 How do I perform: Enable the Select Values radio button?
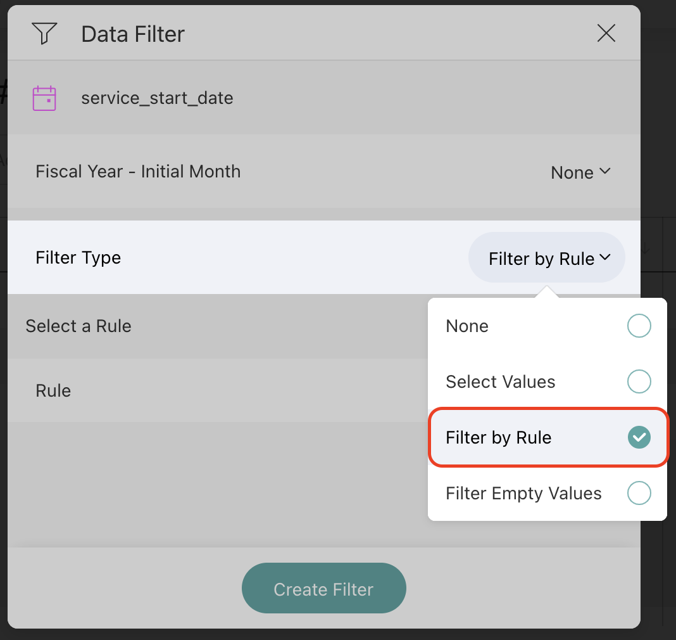click(639, 382)
